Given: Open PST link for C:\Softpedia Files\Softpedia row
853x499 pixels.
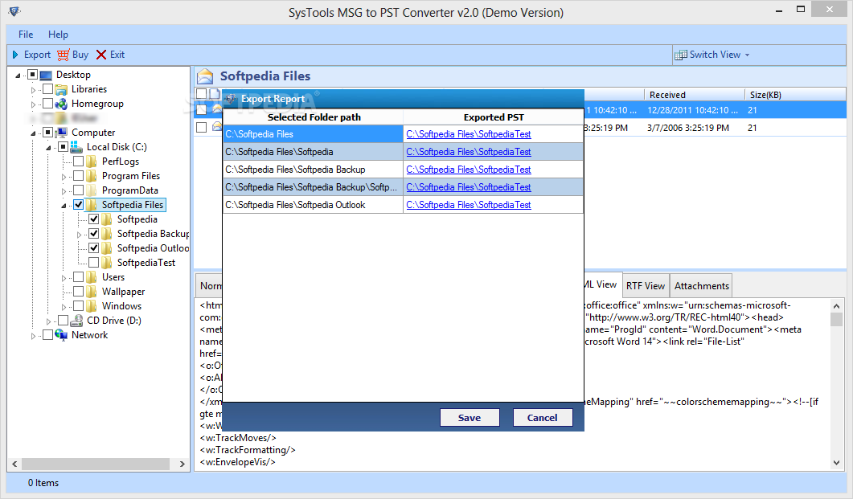Looking at the screenshot, I should coord(469,152).
